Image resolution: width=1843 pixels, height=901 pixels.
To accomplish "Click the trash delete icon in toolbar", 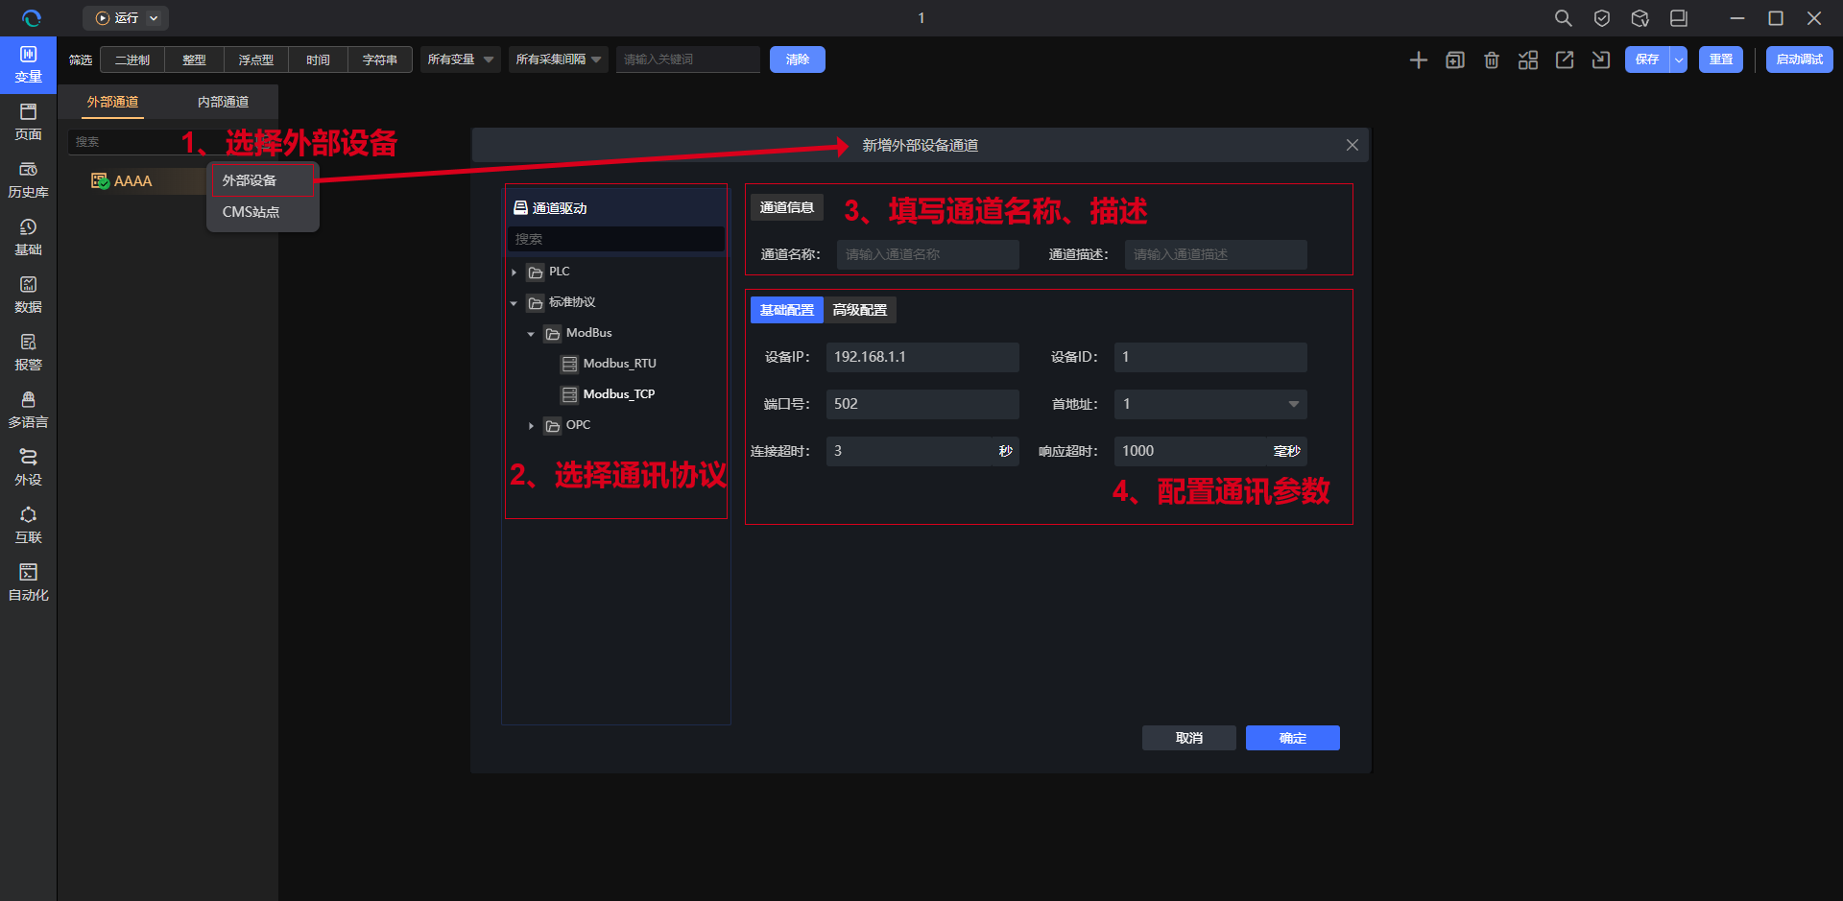I will click(x=1491, y=60).
